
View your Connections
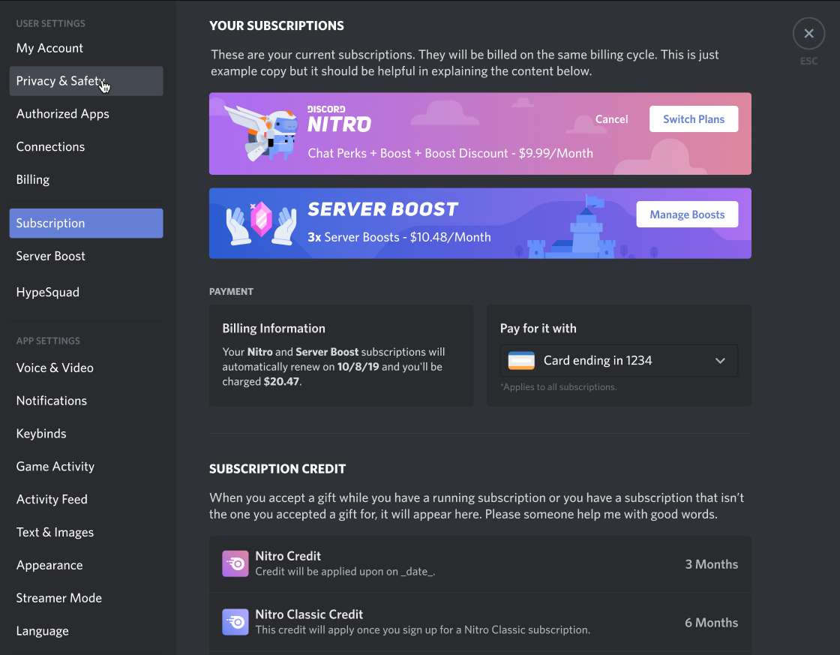pos(50,146)
